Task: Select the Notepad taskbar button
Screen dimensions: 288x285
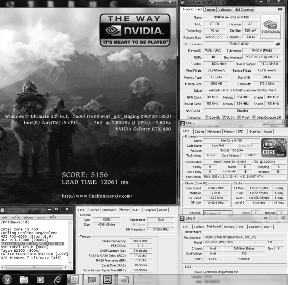Action: pos(125,280)
